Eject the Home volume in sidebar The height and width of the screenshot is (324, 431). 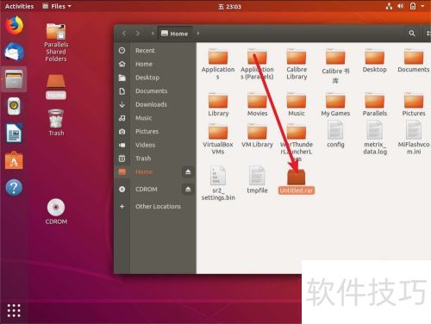188,172
